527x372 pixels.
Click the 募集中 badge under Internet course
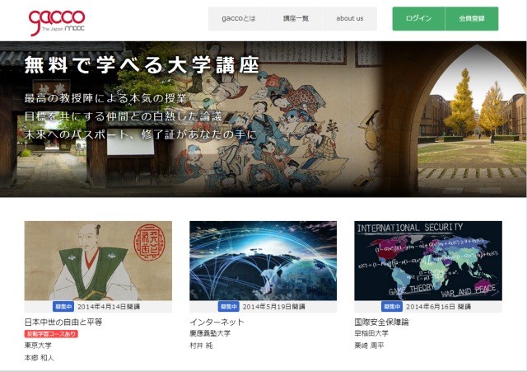(229, 307)
